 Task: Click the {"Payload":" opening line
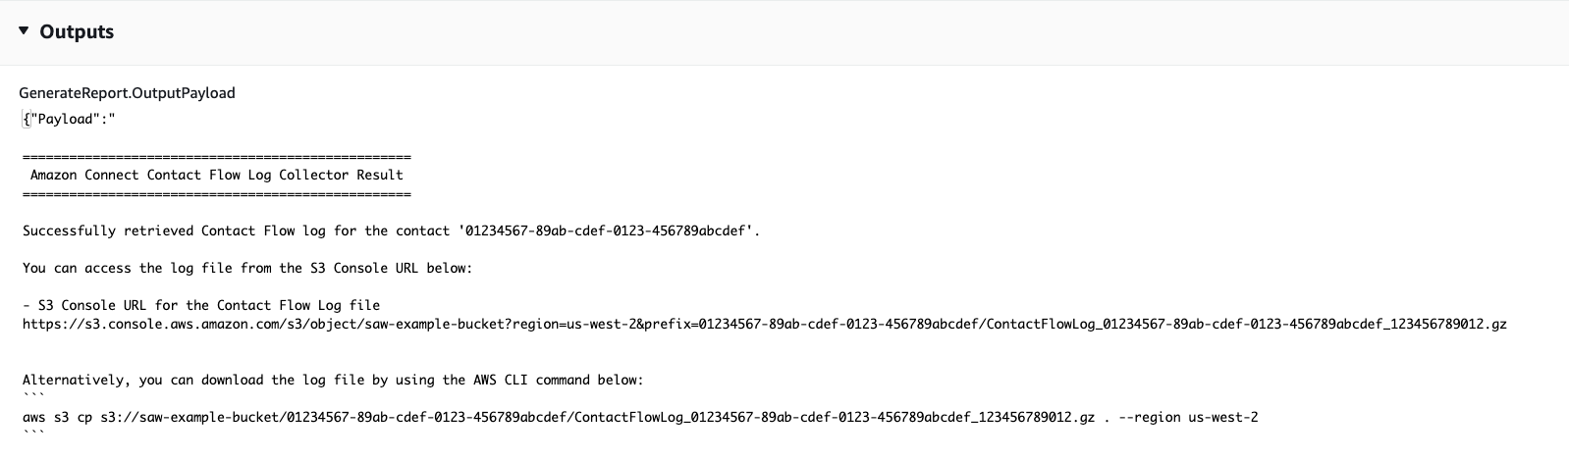[70, 120]
